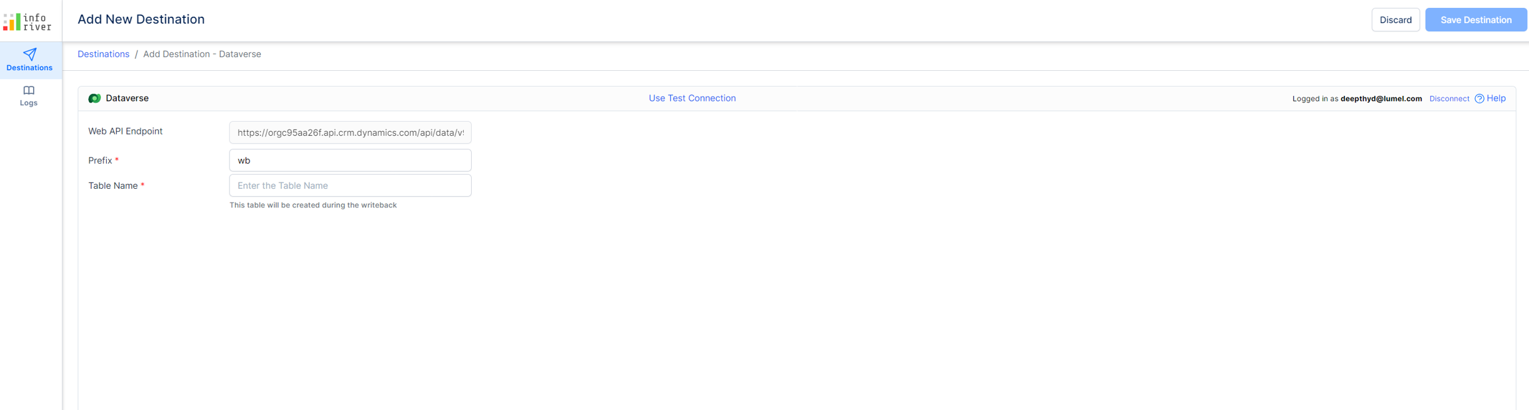Click Use Test Connection link

(692, 98)
